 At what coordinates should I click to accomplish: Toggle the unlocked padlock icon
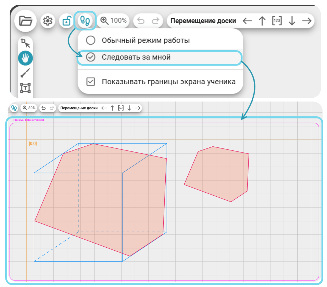(x=66, y=21)
